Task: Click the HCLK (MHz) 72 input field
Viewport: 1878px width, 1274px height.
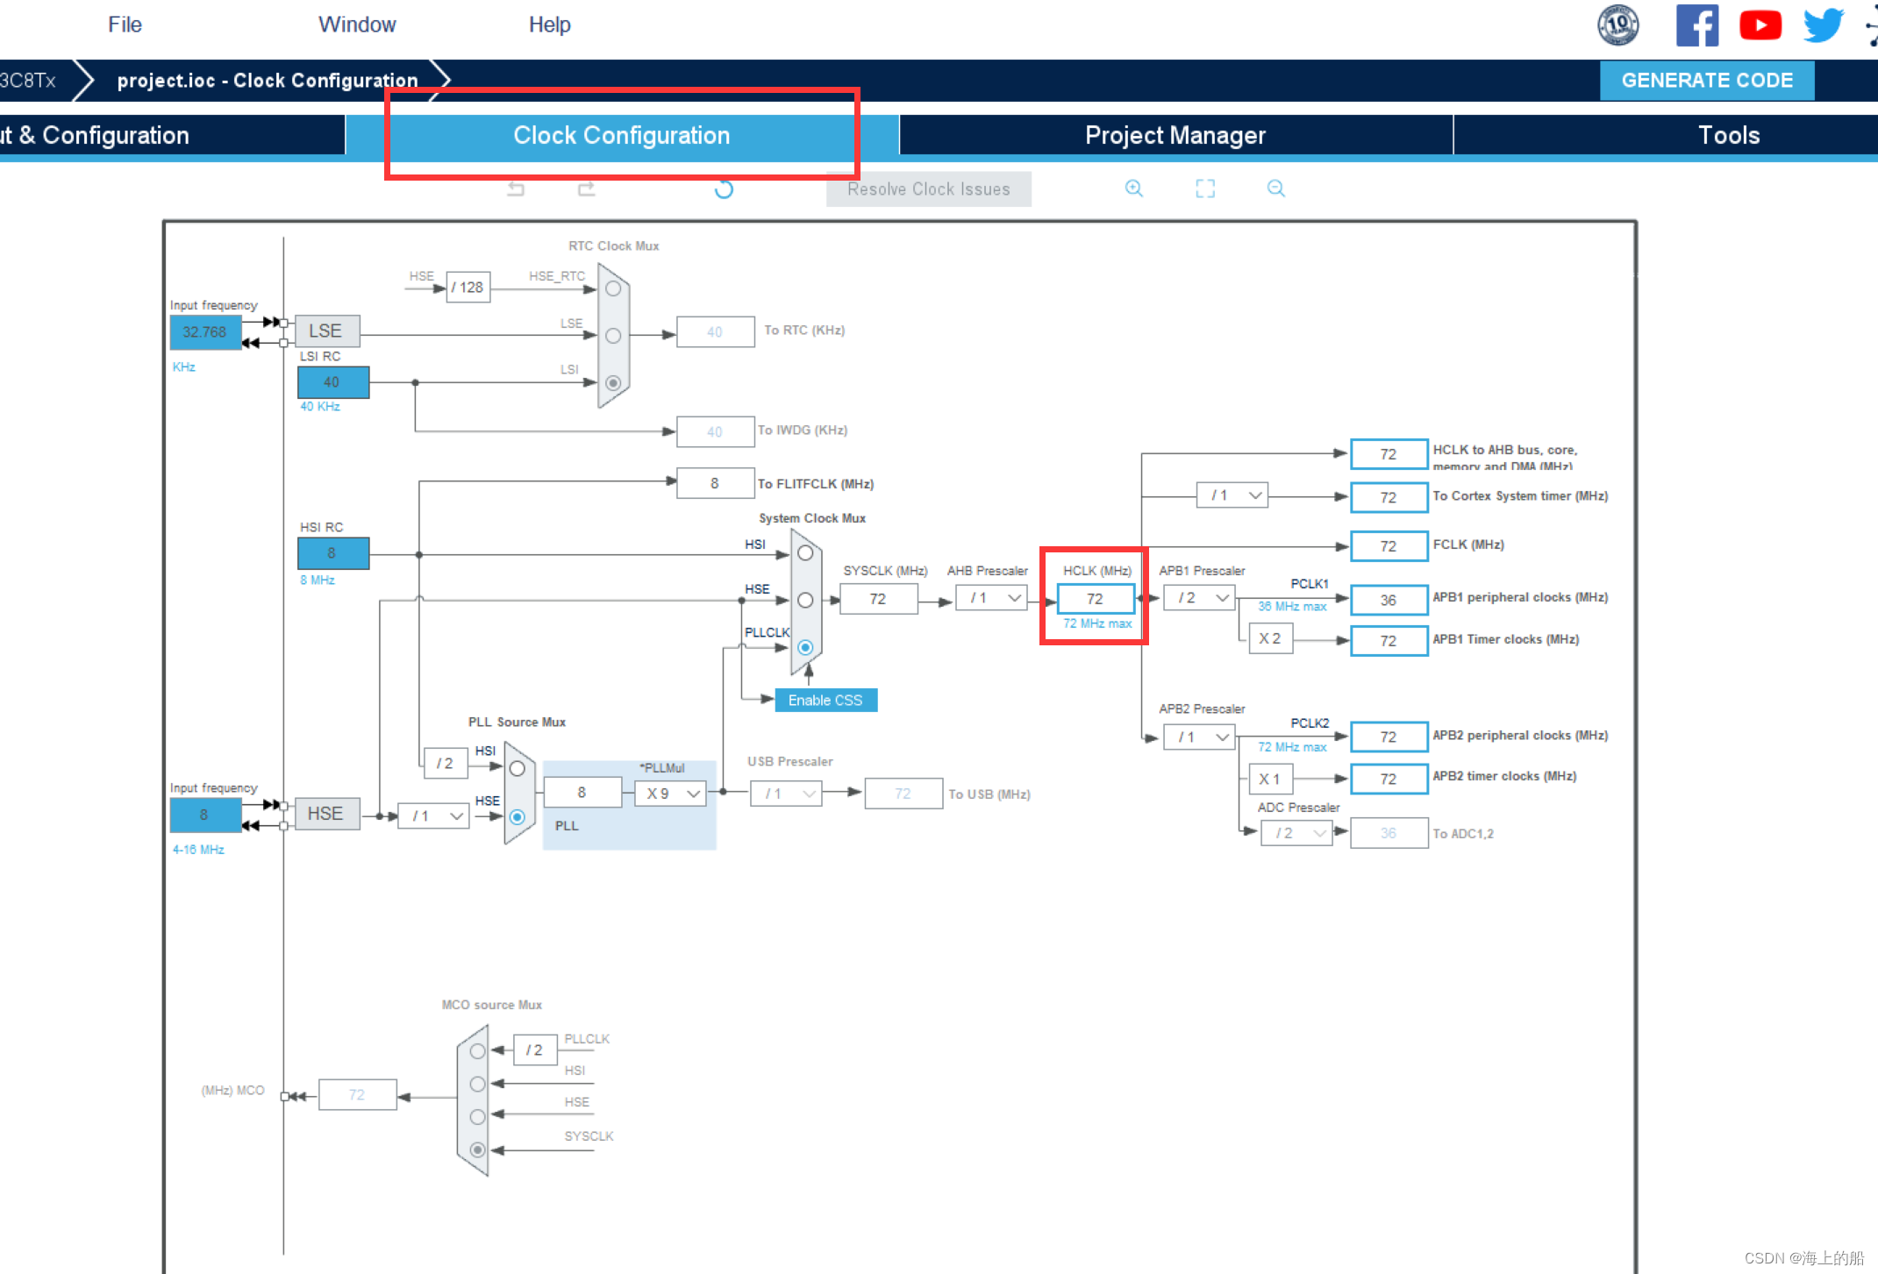Action: (1095, 599)
